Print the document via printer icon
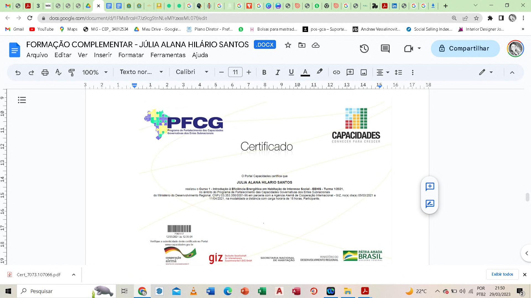The width and height of the screenshot is (531, 298). click(x=45, y=72)
